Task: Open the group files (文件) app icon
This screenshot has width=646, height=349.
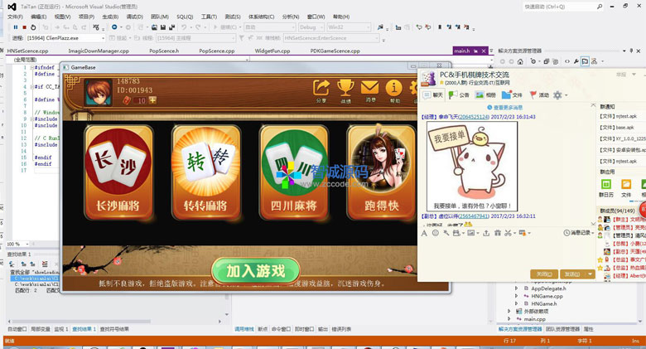Action: [626, 184]
